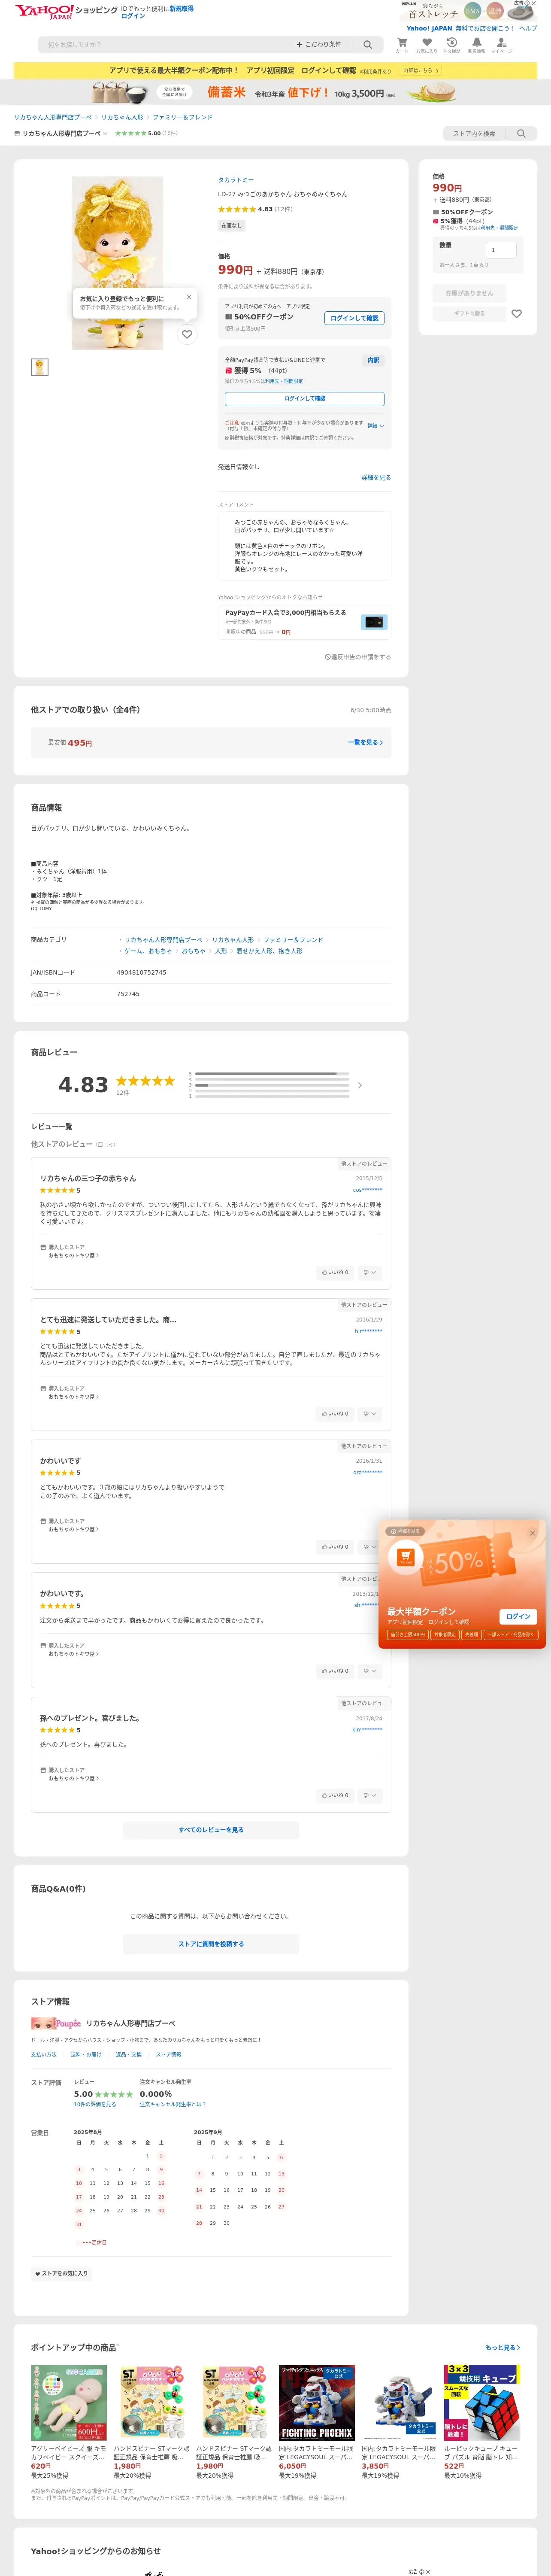Viewport: 551px width, 2576px height.
Task: Select the small product thumbnail under main image
Action: (39, 367)
